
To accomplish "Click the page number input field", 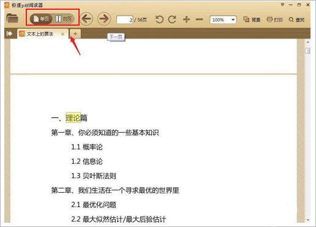I will pyautogui.click(x=125, y=20).
